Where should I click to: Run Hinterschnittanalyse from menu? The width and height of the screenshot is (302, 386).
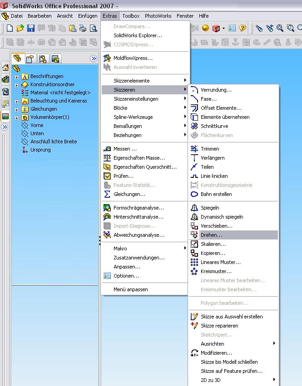tap(145, 217)
